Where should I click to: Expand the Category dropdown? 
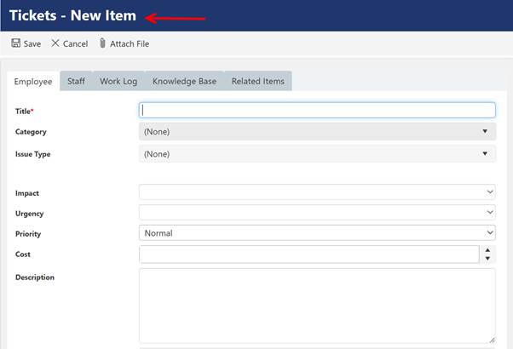(x=316, y=132)
